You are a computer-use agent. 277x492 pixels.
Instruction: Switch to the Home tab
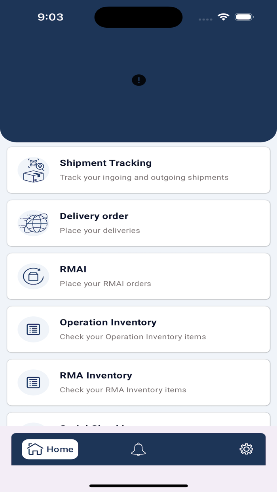[50, 449]
